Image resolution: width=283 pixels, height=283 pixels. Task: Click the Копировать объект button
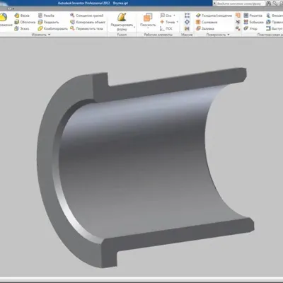[x=88, y=22]
